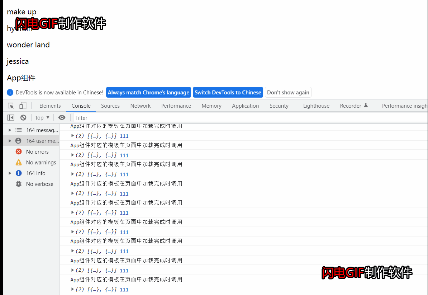Image resolution: width=428 pixels, height=295 pixels.
Task: Open the Application tab
Action: (246, 106)
